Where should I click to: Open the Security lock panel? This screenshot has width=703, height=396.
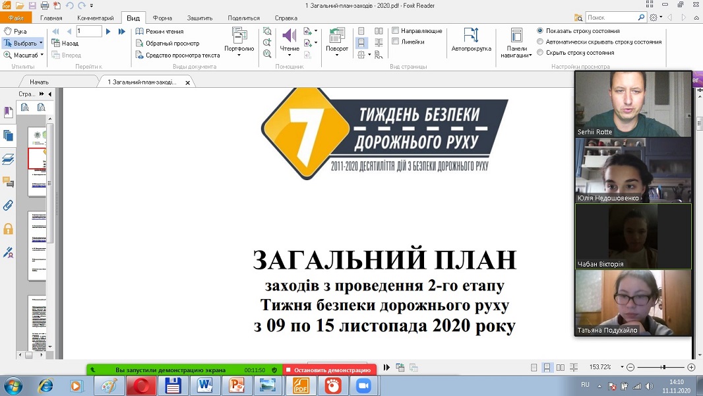click(8, 229)
